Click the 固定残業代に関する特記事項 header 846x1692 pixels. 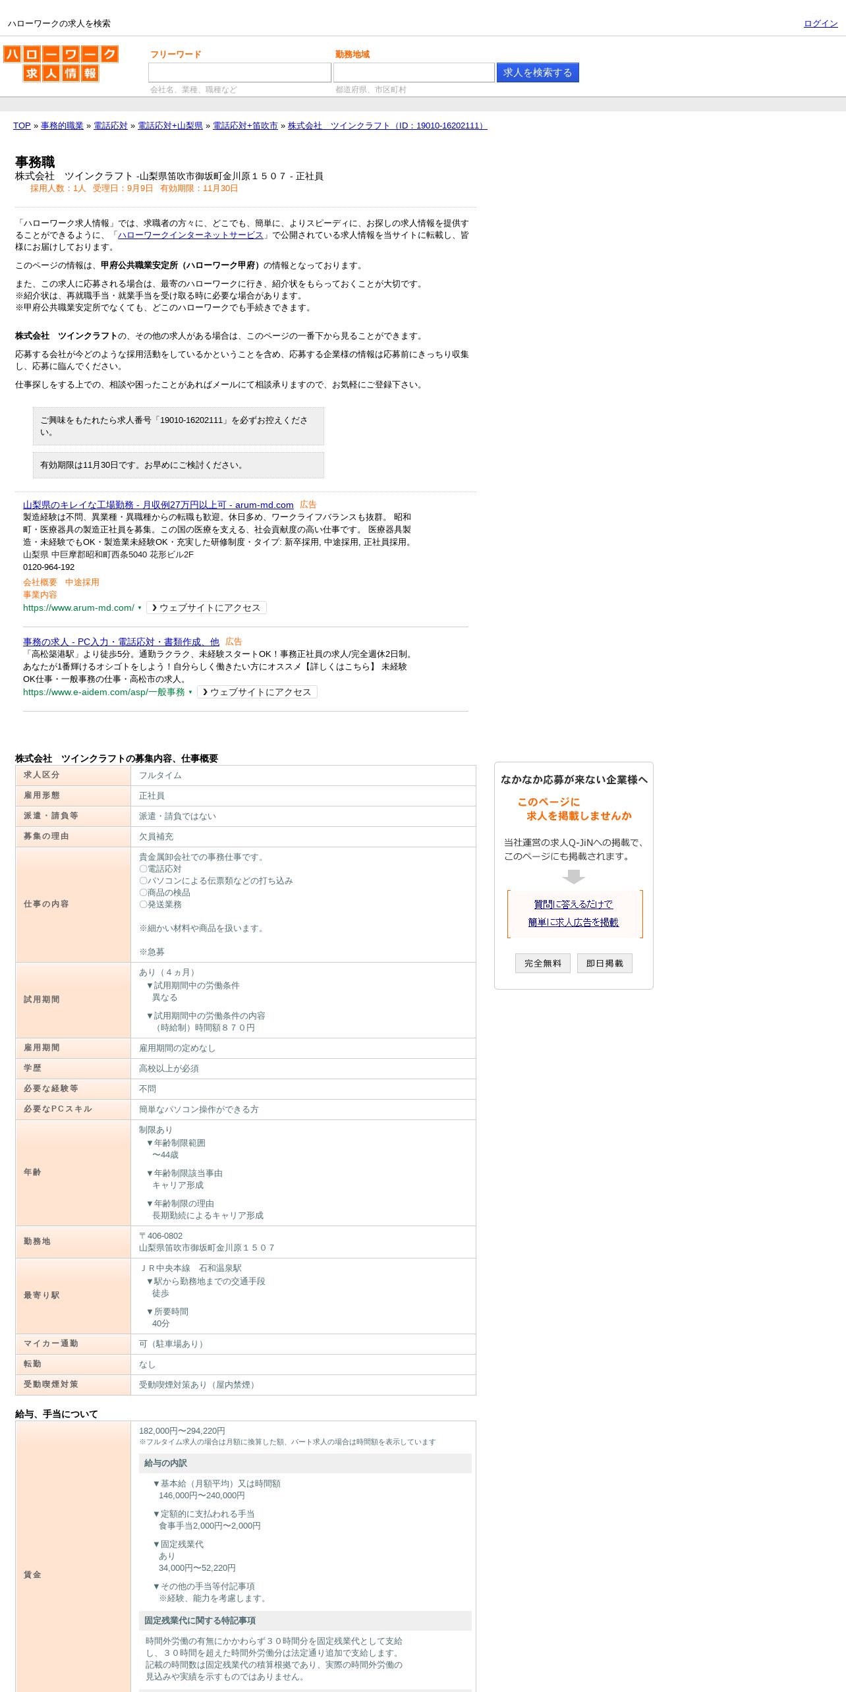pos(305,1621)
